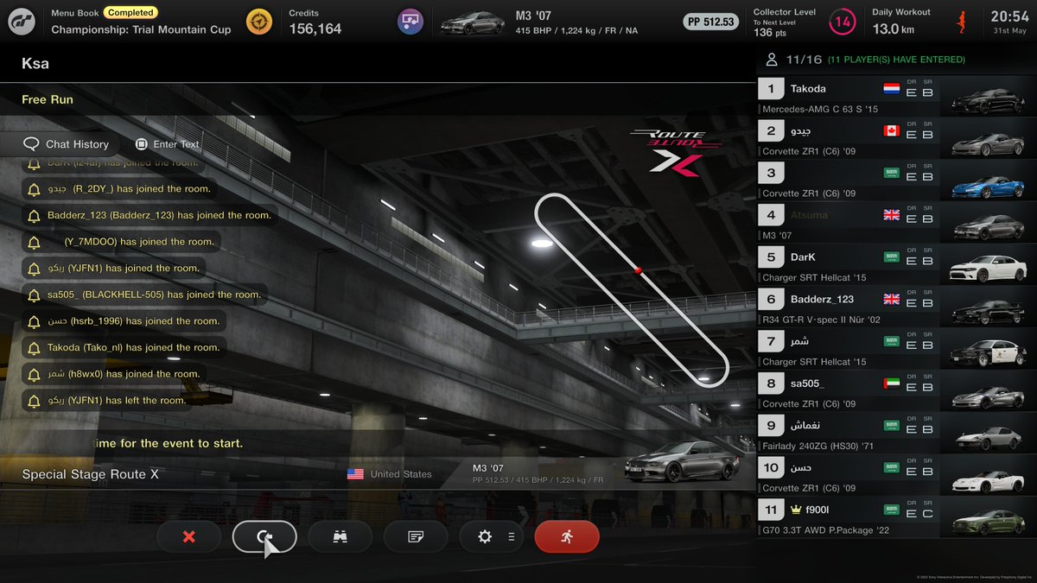The width and height of the screenshot is (1037, 583).
Task: Click the purple showcase icon in top bar
Action: [410, 21]
